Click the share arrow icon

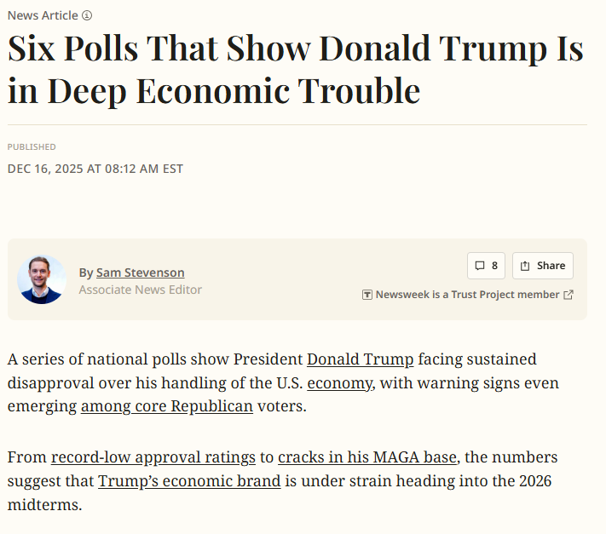[x=525, y=266]
